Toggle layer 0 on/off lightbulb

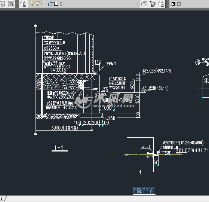point(32,4)
